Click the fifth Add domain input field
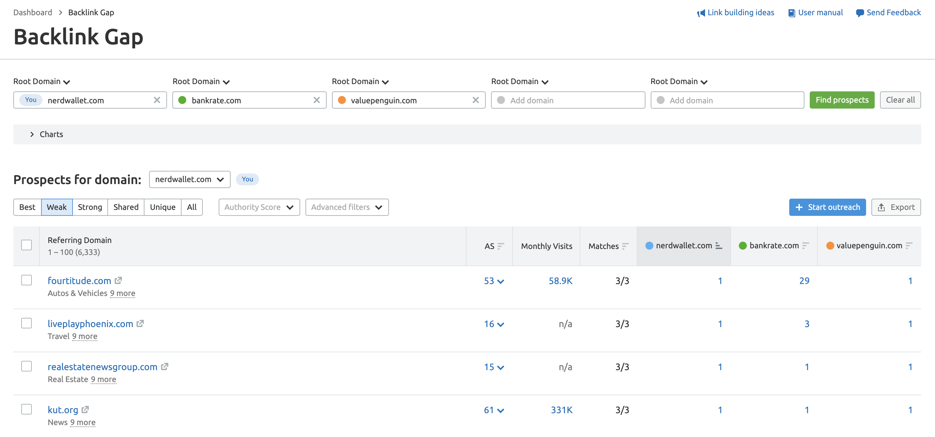935x437 pixels. (727, 100)
